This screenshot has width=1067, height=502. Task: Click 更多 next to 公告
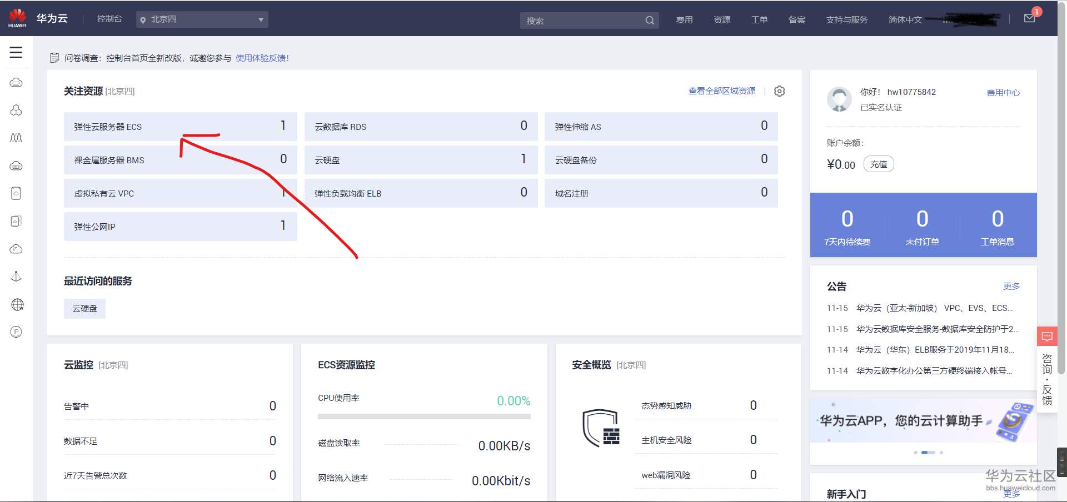[x=1011, y=286]
